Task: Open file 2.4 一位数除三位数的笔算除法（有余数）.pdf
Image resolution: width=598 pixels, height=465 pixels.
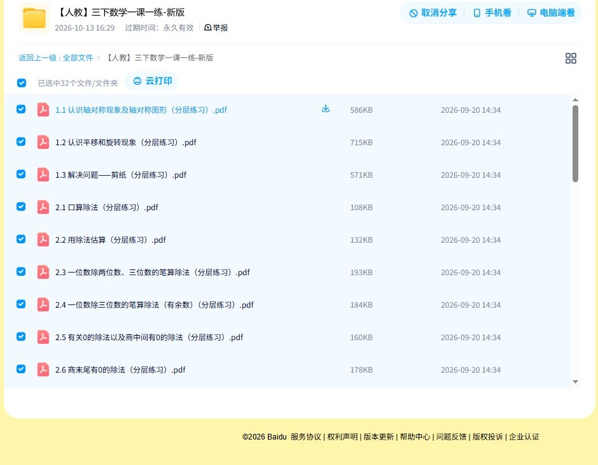Action: [155, 304]
